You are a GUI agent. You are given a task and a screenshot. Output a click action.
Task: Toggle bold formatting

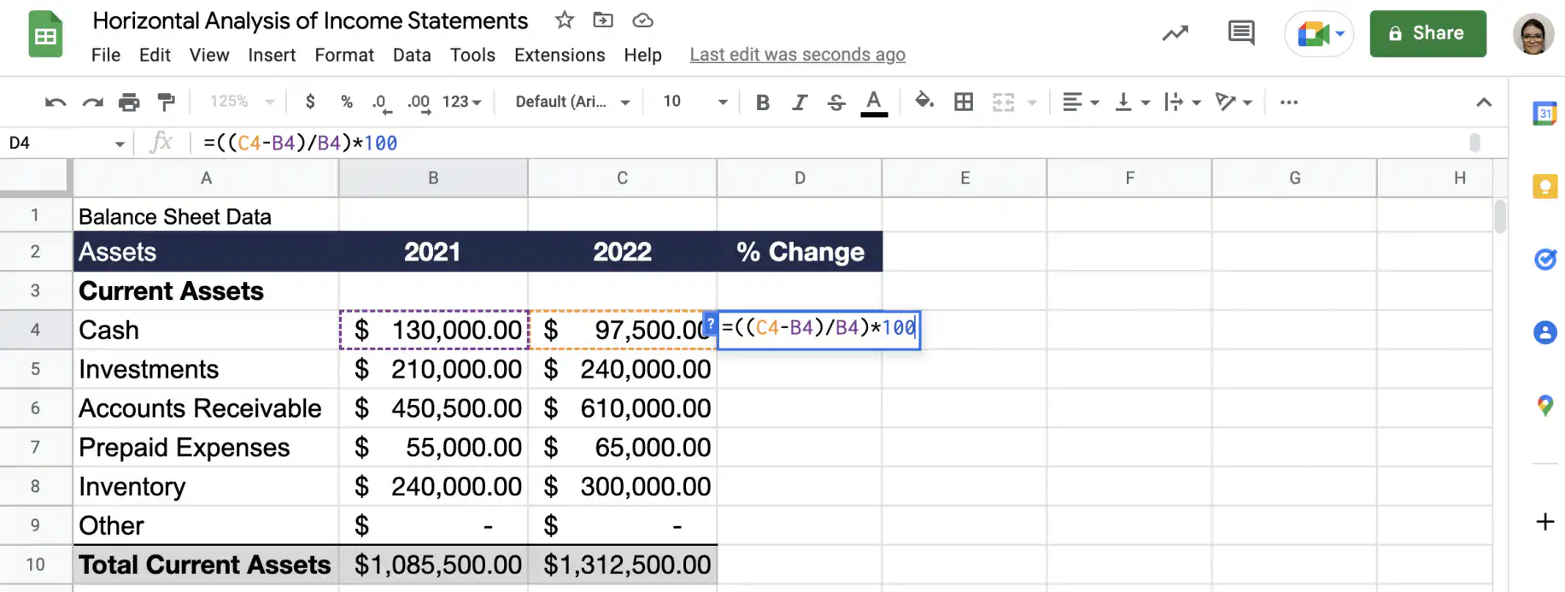coord(763,103)
